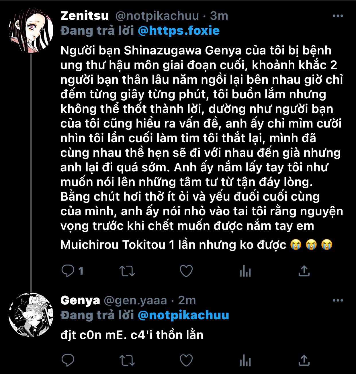The height and width of the screenshot is (374, 356).
Task: Reply to Zenitsu's tweet
Action: [68, 271]
